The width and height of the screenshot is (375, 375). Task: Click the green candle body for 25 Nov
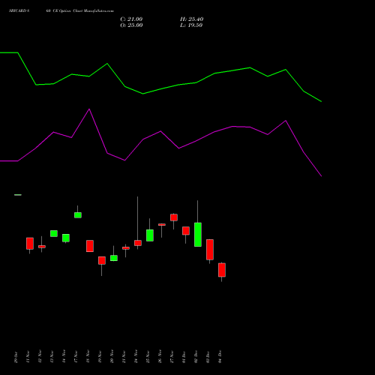[150, 235]
